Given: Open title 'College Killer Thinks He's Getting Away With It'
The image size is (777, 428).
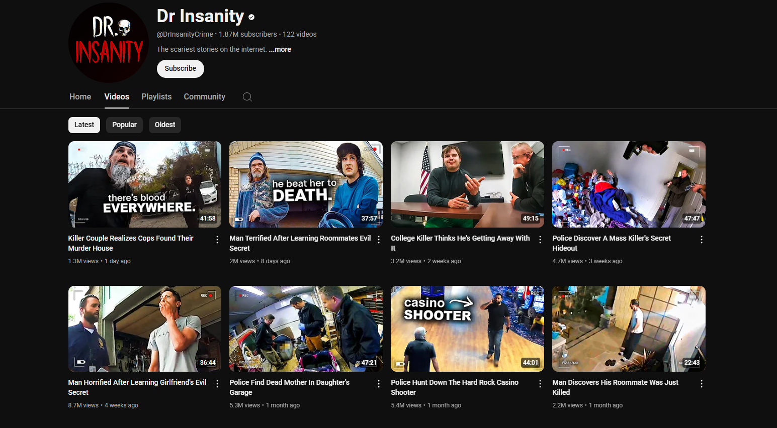Looking at the screenshot, I should pyautogui.click(x=460, y=243).
